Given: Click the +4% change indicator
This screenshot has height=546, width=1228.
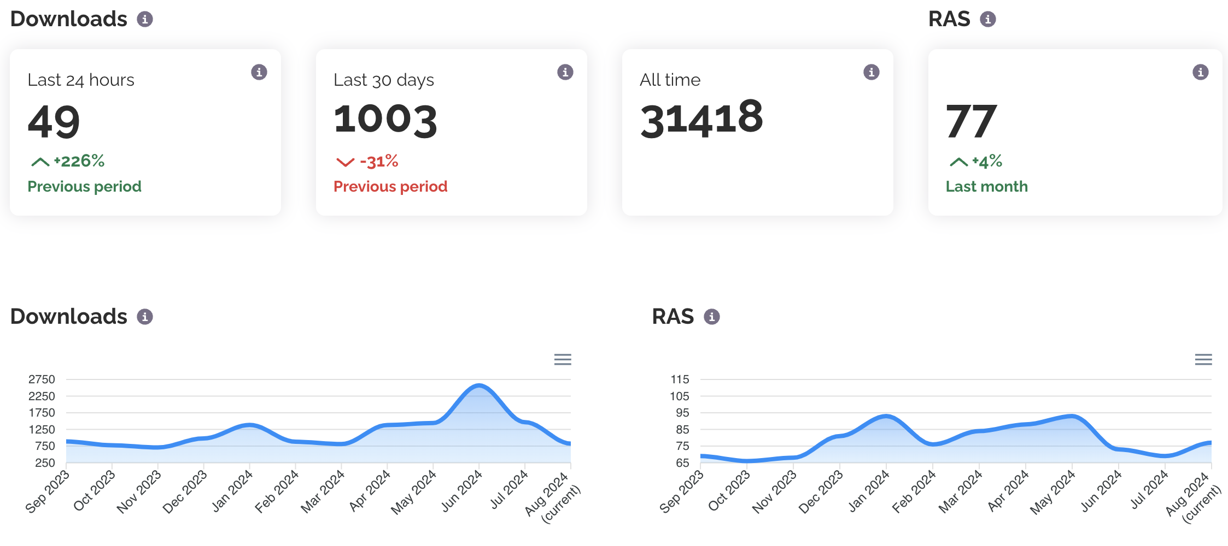Looking at the screenshot, I should coord(987,161).
